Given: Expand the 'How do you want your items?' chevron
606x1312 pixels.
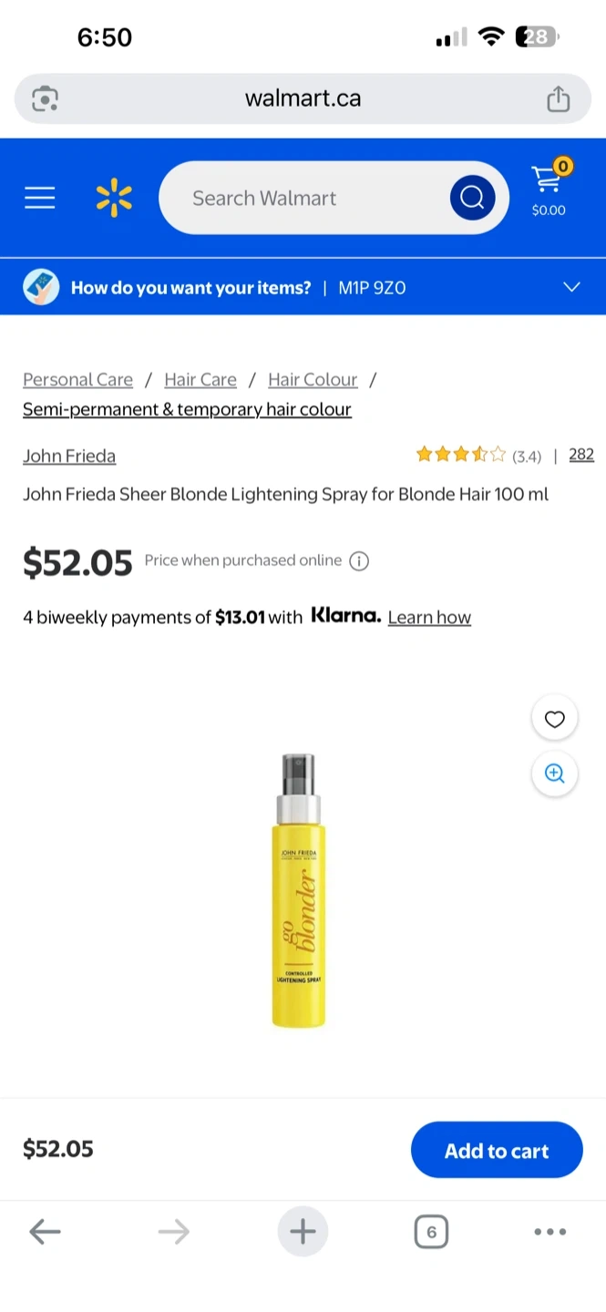Looking at the screenshot, I should tap(571, 288).
